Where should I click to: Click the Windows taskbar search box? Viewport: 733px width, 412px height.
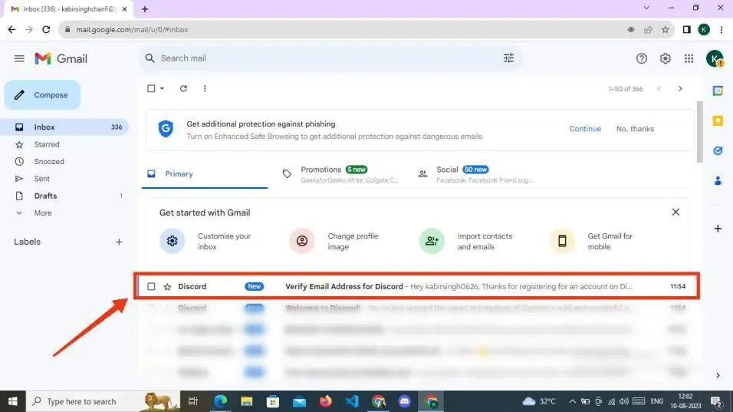103,401
